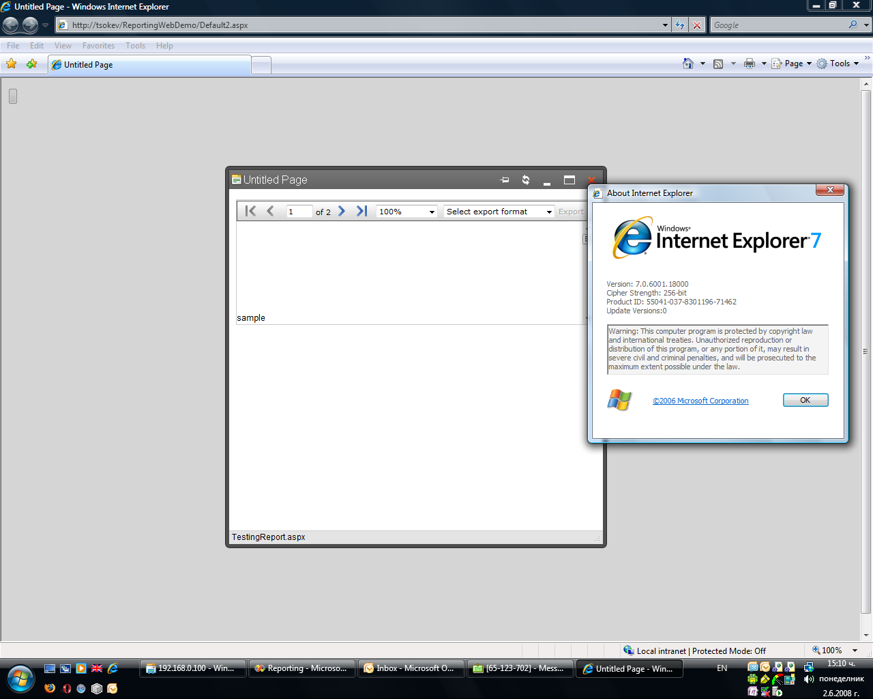This screenshot has height=699, width=873.
Task: Reload the Untitled Page inner window
Action: (526, 180)
